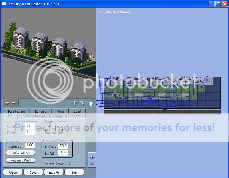Switch to the Flora tab
This screenshot has width=229, height=178.
(60, 111)
